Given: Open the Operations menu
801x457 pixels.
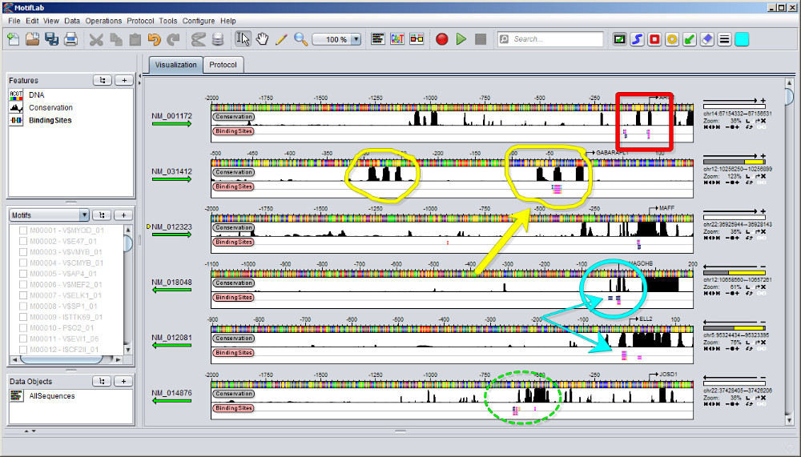Looking at the screenshot, I should (103, 21).
